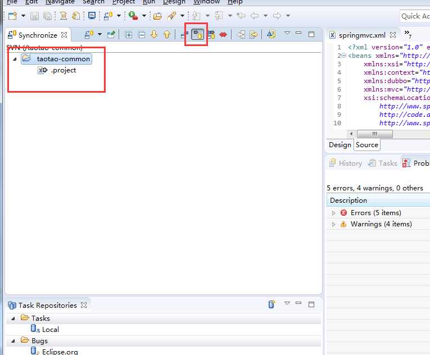Open the Window menu
This screenshot has height=355, width=430.
206,2
